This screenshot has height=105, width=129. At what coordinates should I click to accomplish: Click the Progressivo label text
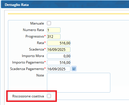[35, 36]
